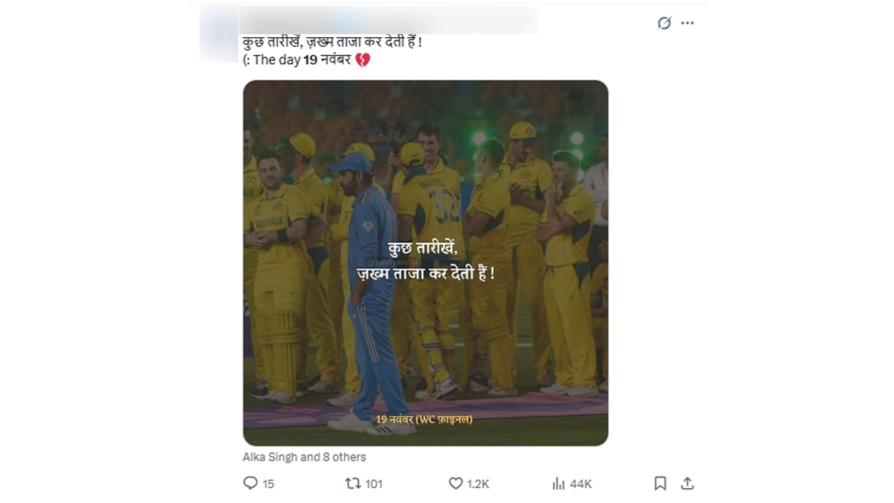Image resolution: width=894 pixels, height=503 pixels.
Task: Click the first Hindi line of tweet text
Action: [332, 43]
